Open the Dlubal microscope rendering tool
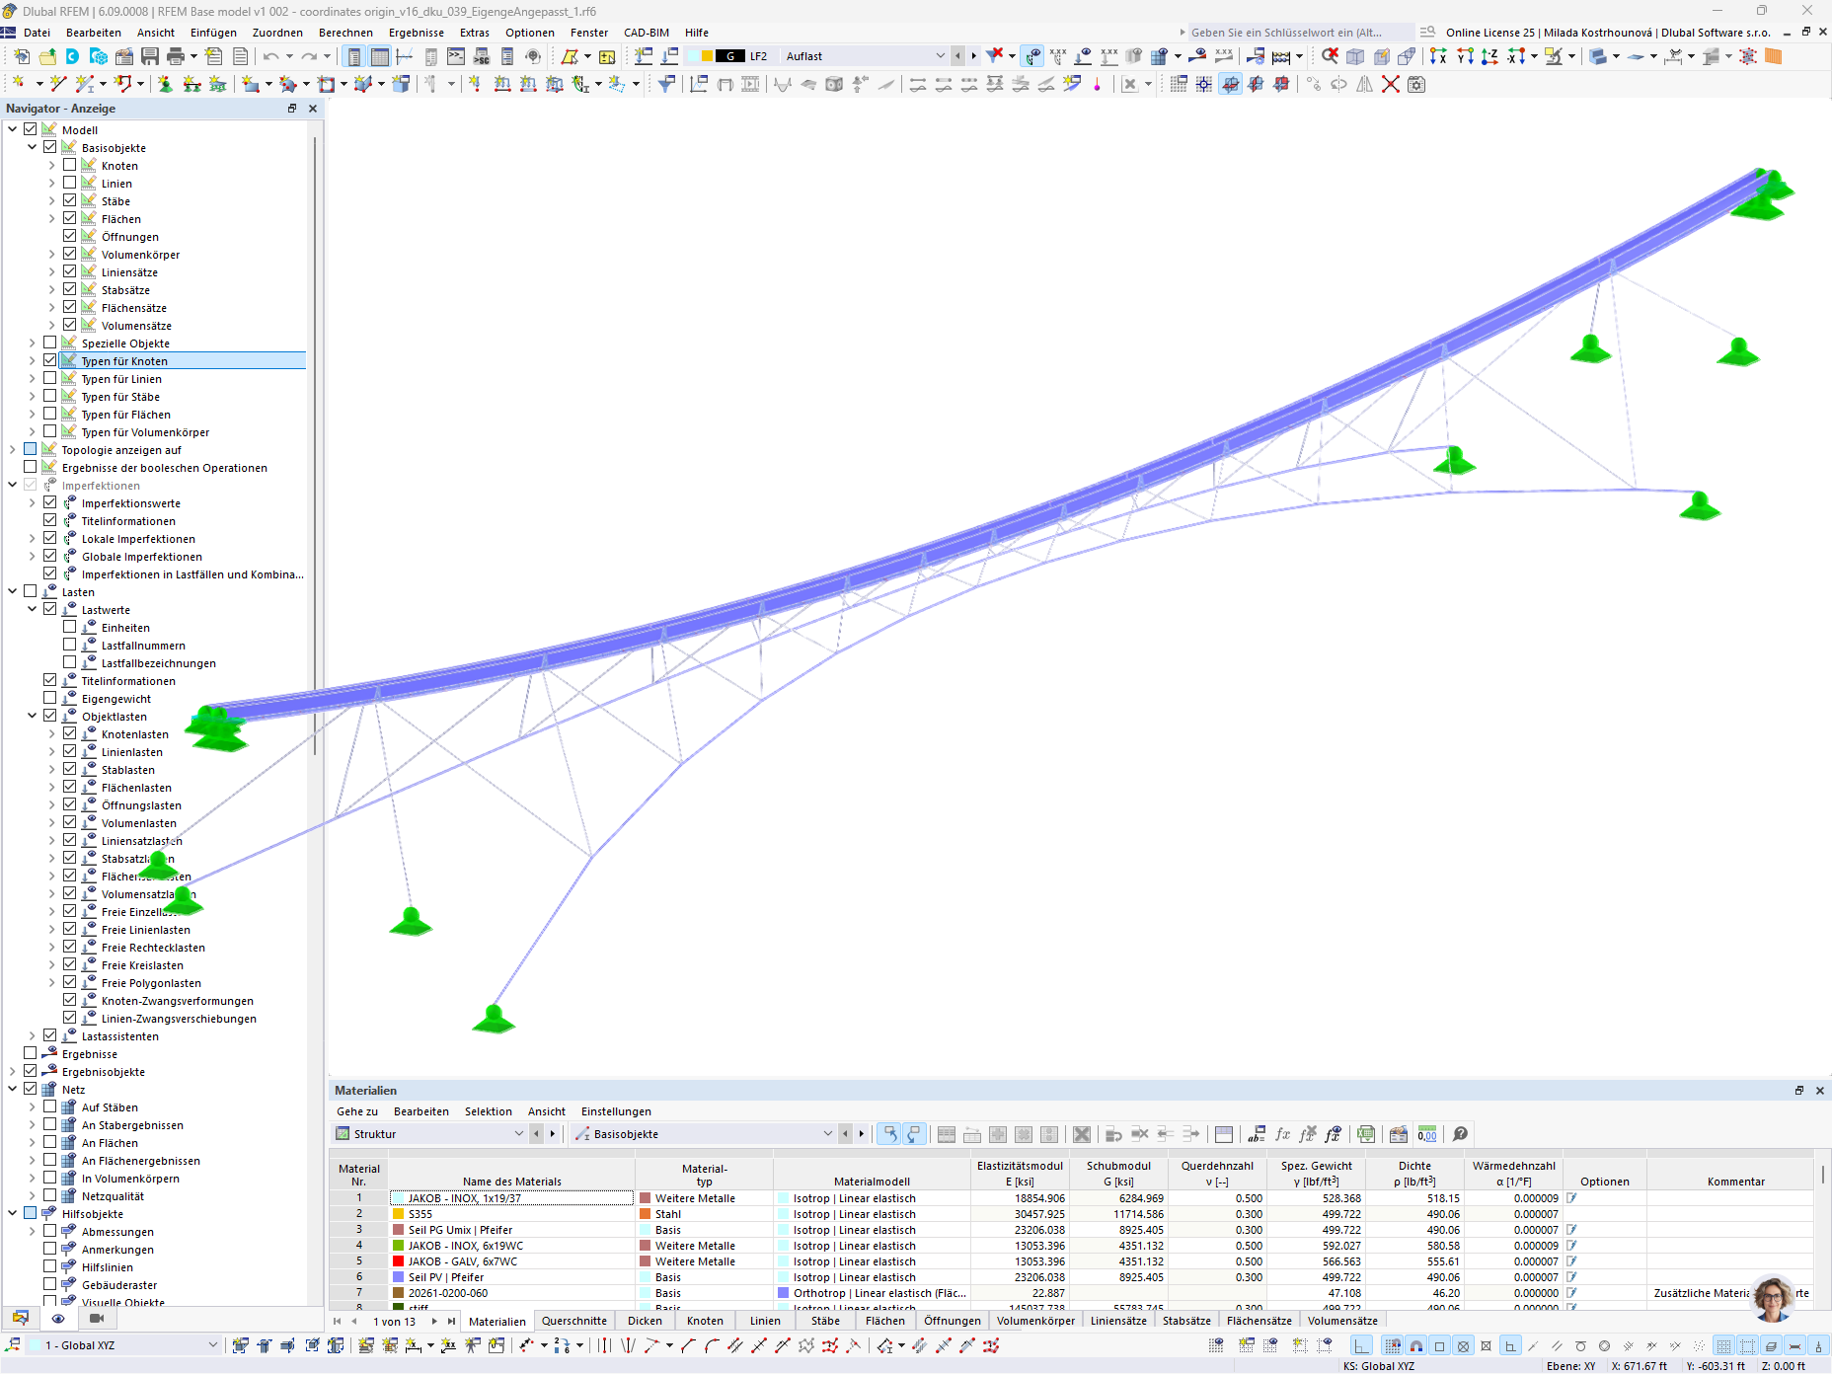The width and height of the screenshot is (1832, 1374). pyautogui.click(x=1556, y=56)
